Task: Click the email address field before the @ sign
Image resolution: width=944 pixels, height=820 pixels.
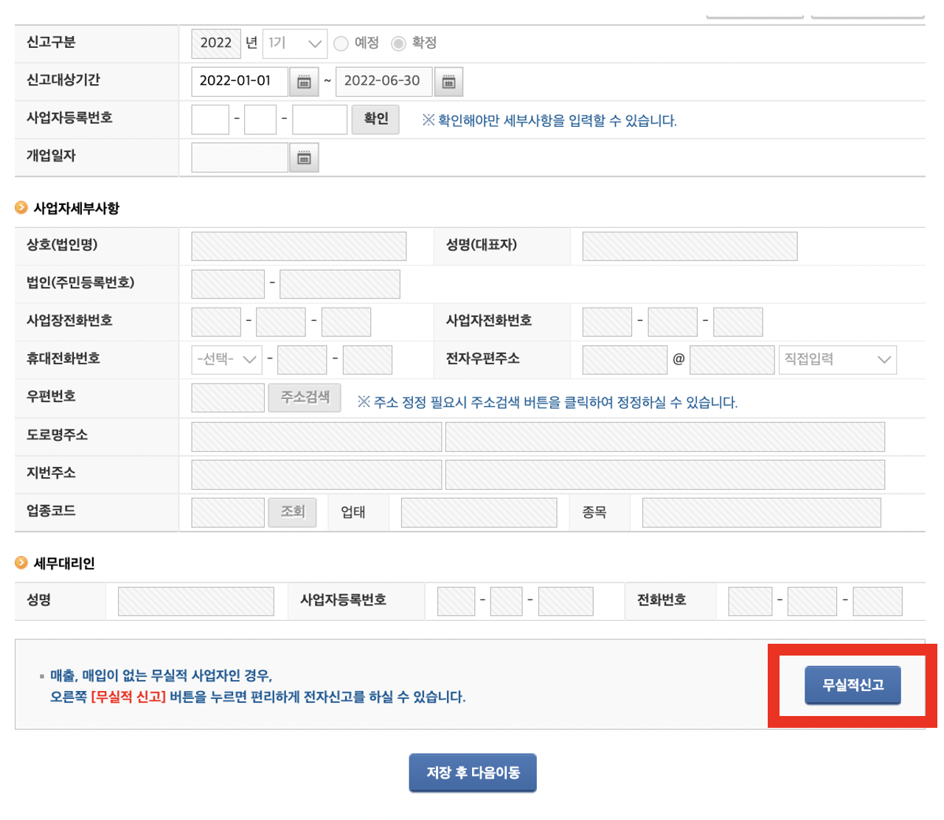Action: point(624,359)
